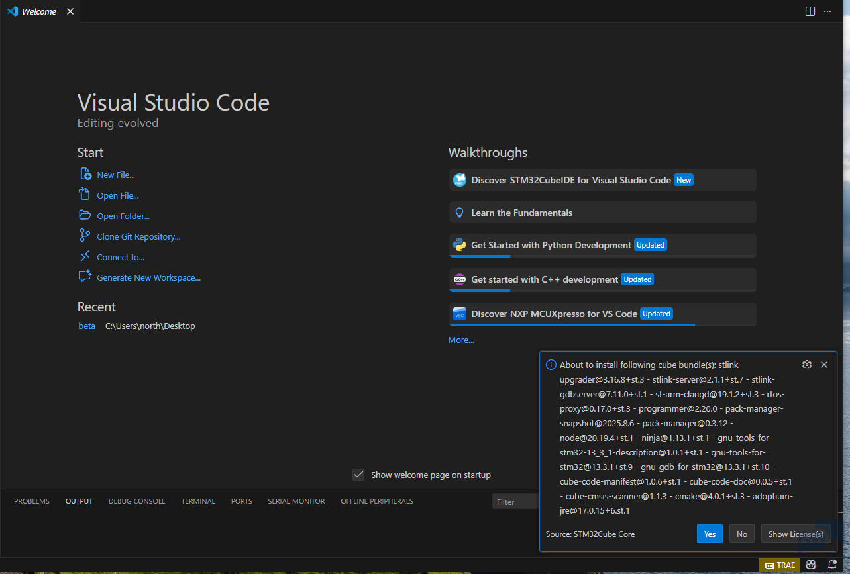Click the TRAE status bar item
850x574 pixels.
pos(779,565)
